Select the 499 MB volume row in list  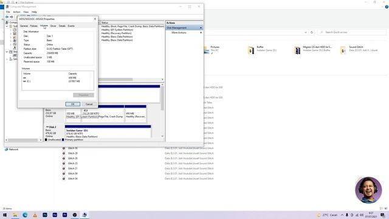[x=58, y=78]
